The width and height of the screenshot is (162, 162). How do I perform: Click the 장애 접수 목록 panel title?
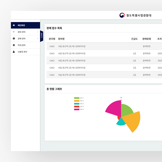tap(54, 28)
